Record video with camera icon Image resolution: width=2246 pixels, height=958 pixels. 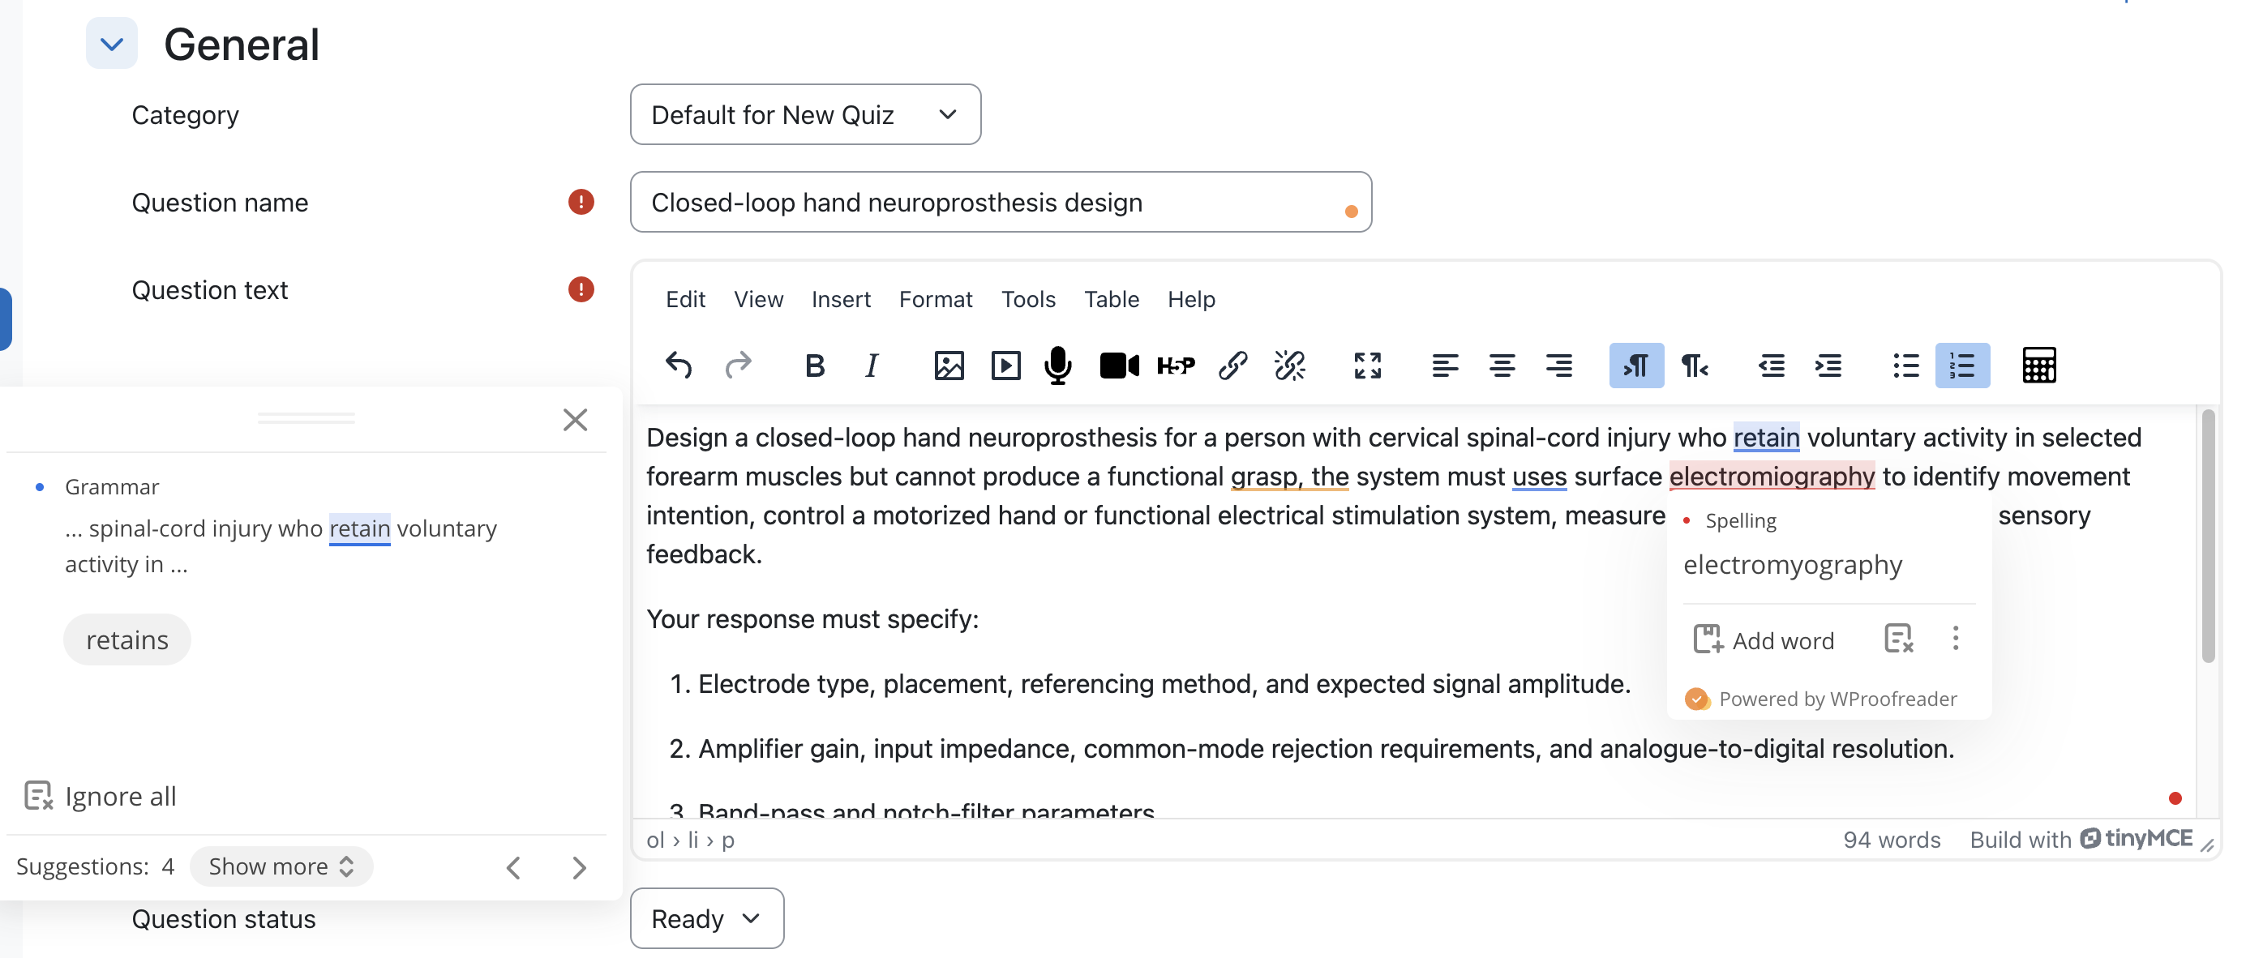[x=1120, y=366]
